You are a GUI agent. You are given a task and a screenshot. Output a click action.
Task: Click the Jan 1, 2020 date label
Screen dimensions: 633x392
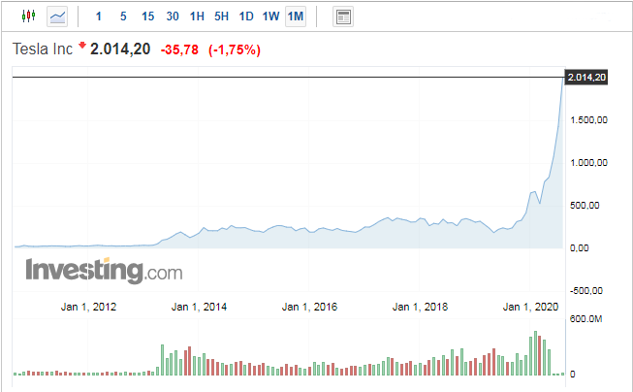click(530, 308)
